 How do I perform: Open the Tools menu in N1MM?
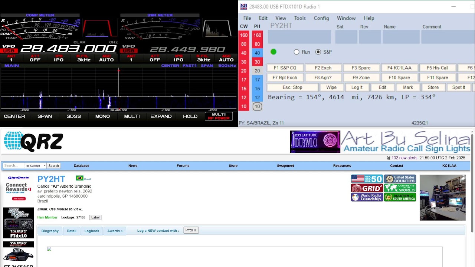(300, 18)
